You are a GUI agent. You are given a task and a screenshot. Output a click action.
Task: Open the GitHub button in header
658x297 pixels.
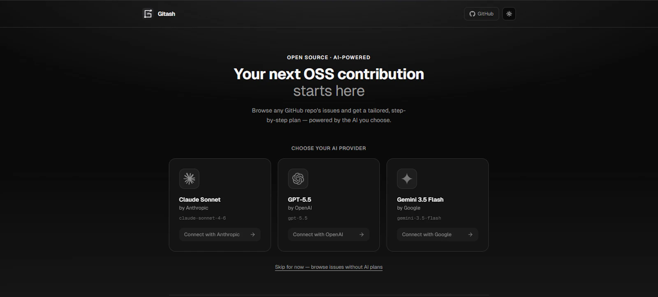[x=482, y=14]
